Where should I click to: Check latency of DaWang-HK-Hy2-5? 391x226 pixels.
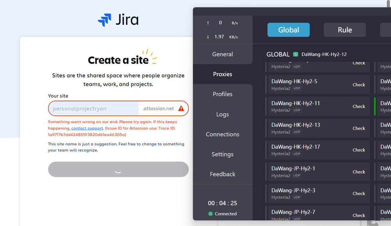click(359, 85)
